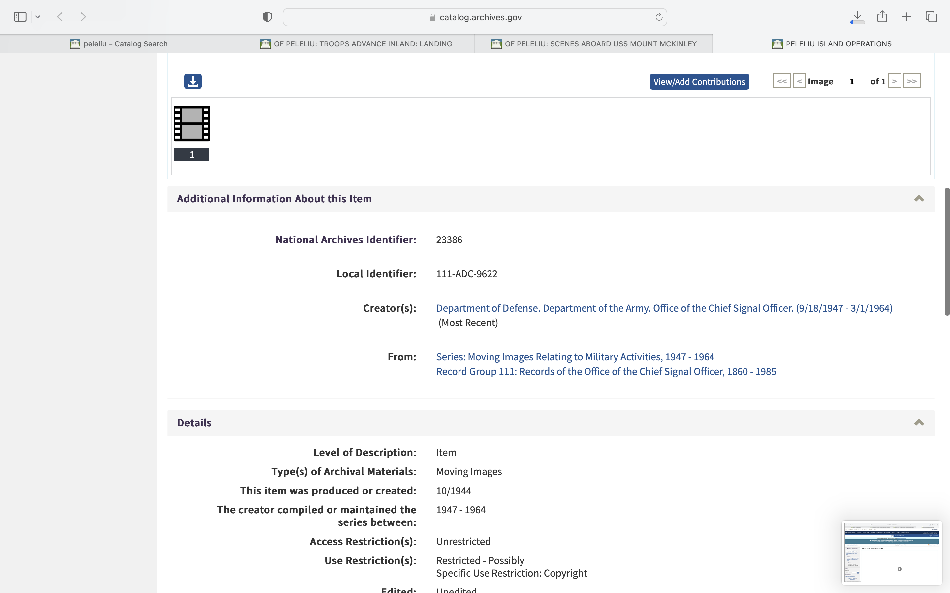Image resolution: width=950 pixels, height=593 pixels.
Task: Open the film strip video thumbnail
Action: click(x=192, y=124)
